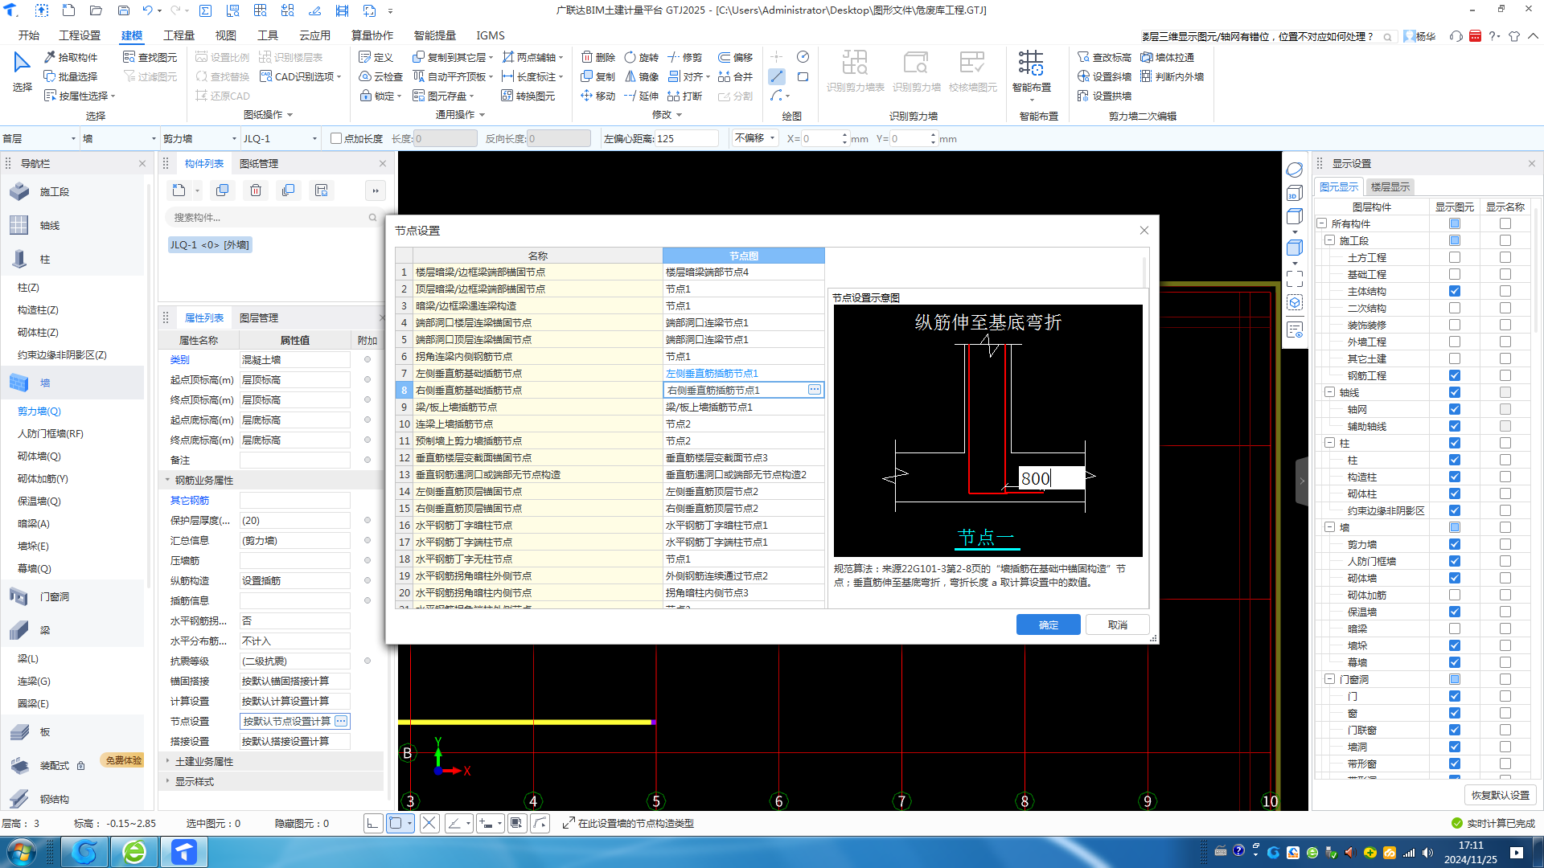This screenshot has height=868, width=1544.
Task: Toggle 显示图元 for 土方工程
Action: pyautogui.click(x=1455, y=257)
